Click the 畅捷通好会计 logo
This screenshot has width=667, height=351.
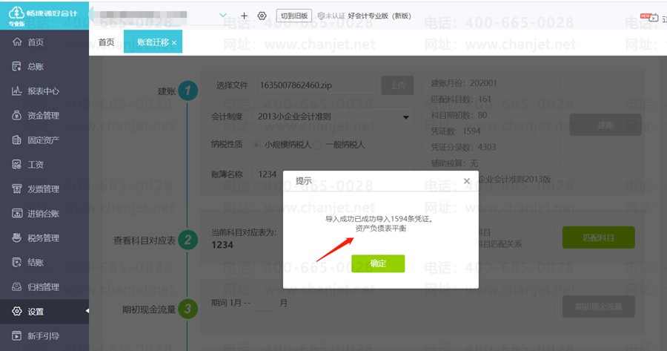coord(44,15)
